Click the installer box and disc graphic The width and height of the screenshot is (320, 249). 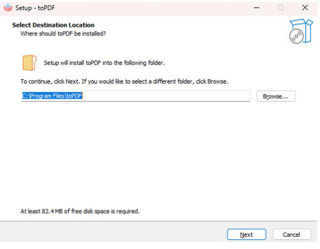[x=301, y=31]
